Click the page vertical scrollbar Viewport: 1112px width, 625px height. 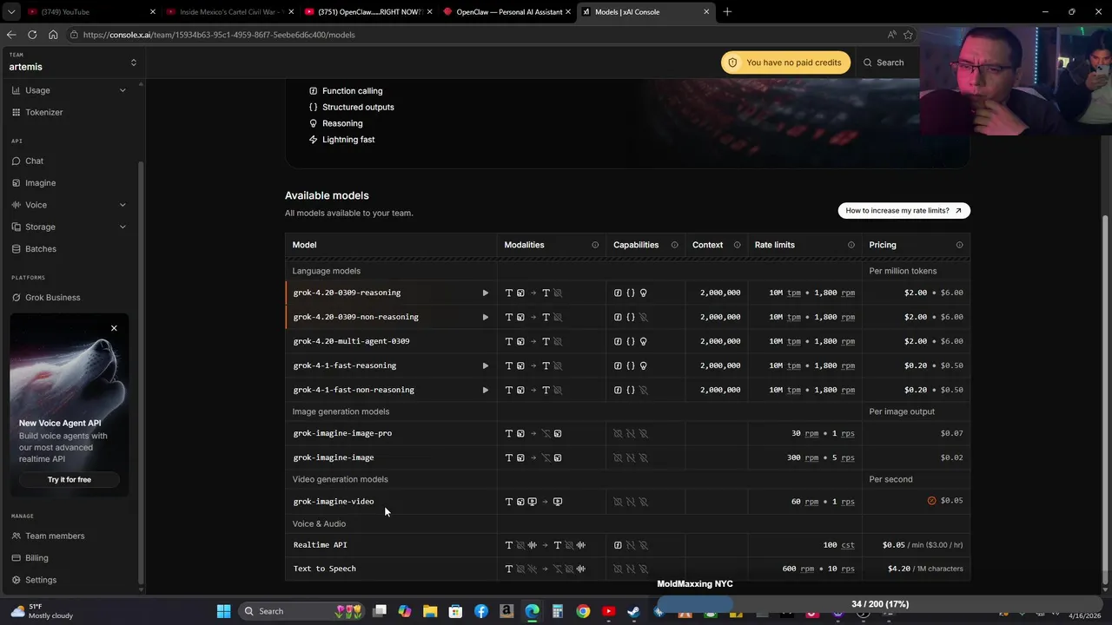(1105, 399)
